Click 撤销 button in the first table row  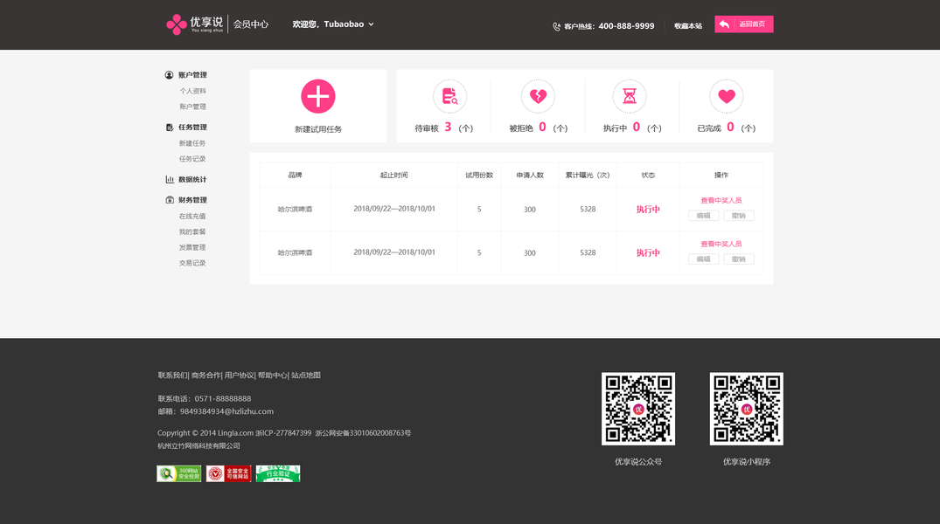[x=739, y=216]
